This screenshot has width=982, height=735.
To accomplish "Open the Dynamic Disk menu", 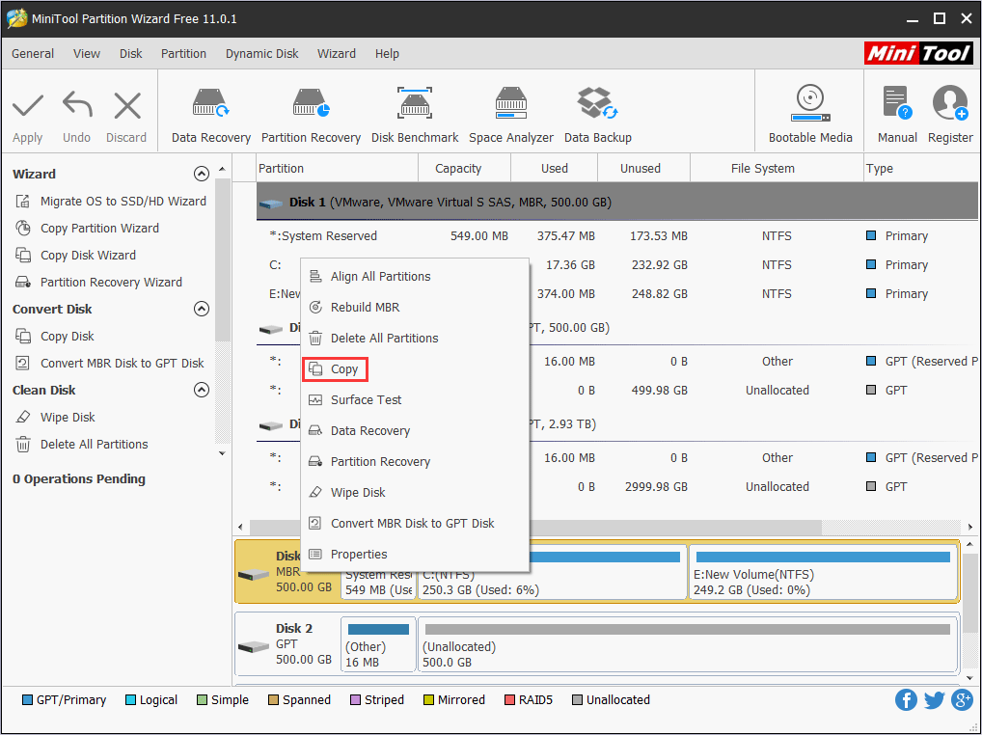I will point(261,54).
